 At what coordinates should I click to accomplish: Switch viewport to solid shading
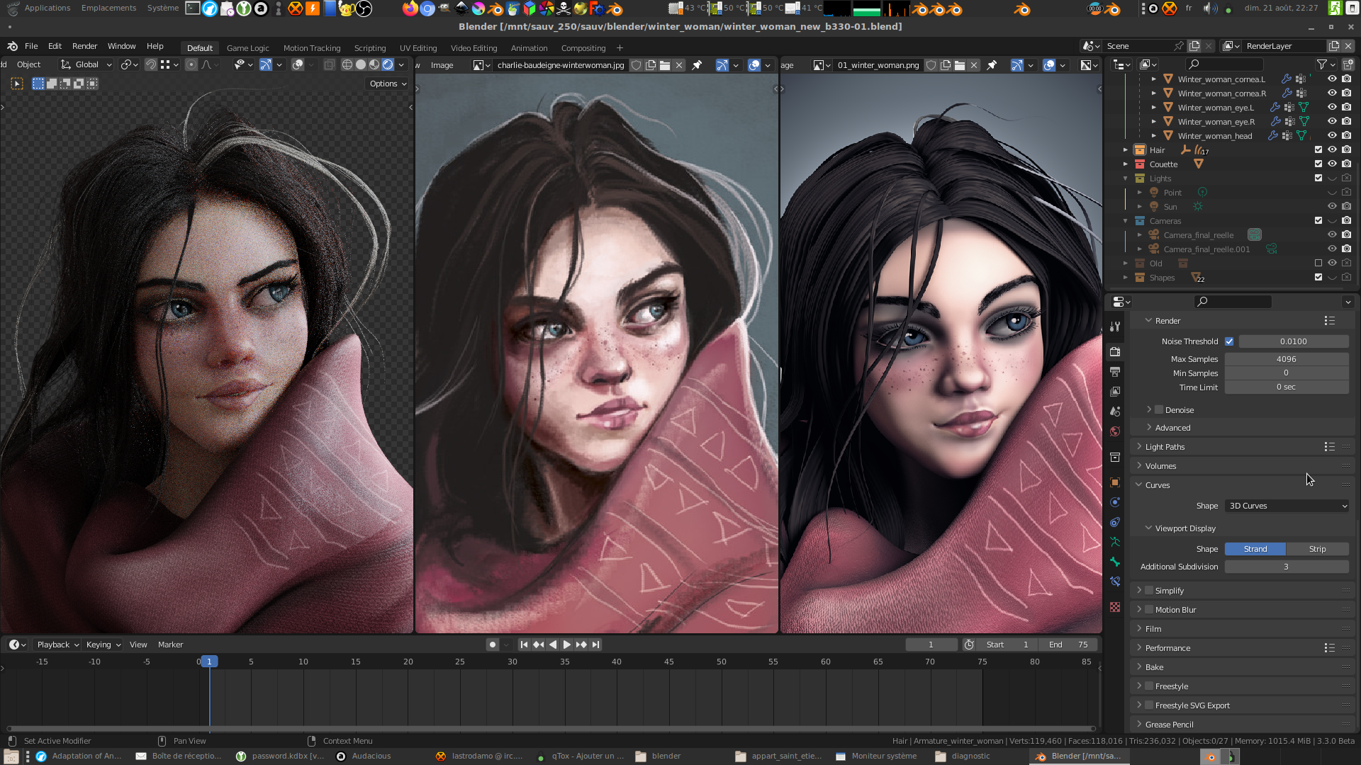click(x=361, y=64)
